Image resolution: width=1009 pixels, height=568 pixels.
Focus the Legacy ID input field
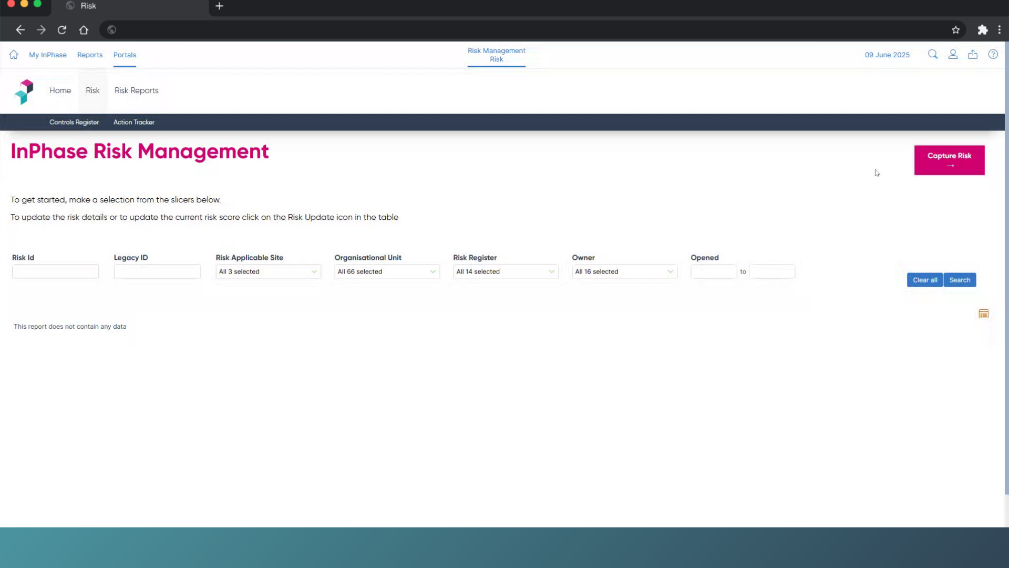pyautogui.click(x=157, y=271)
